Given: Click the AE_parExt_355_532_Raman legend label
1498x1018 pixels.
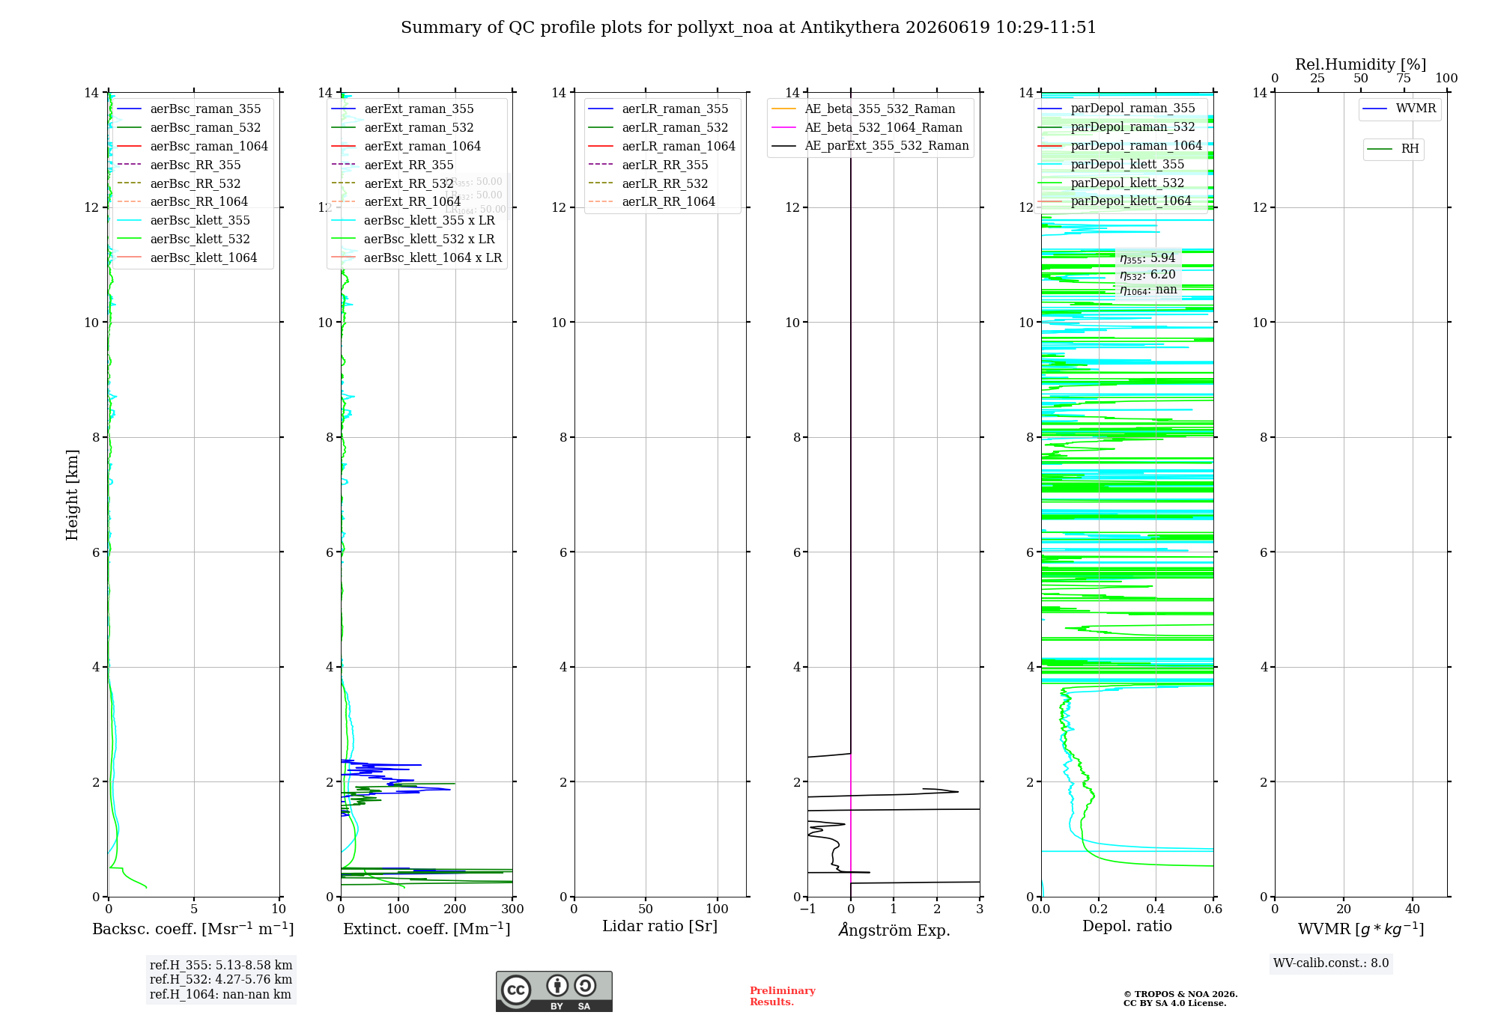Looking at the screenshot, I should (x=887, y=146).
